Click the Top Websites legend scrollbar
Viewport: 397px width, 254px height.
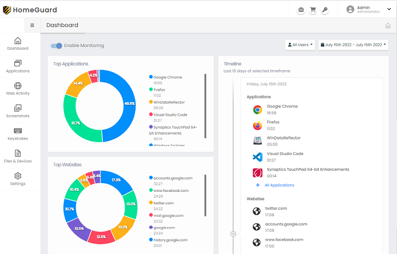pos(205,195)
